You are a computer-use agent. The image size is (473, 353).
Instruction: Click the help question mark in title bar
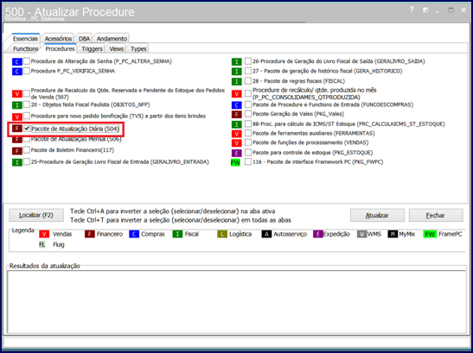coord(412,9)
